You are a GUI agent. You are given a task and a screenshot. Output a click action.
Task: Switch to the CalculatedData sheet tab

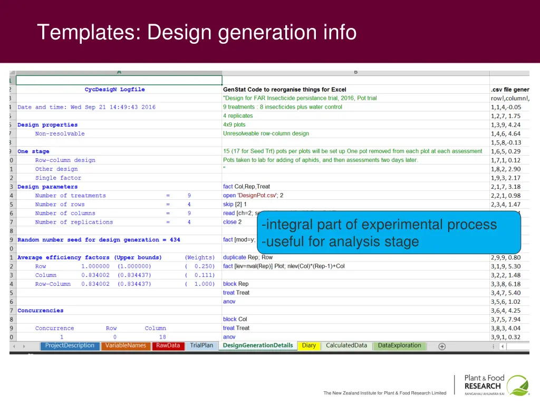pyautogui.click(x=346, y=346)
